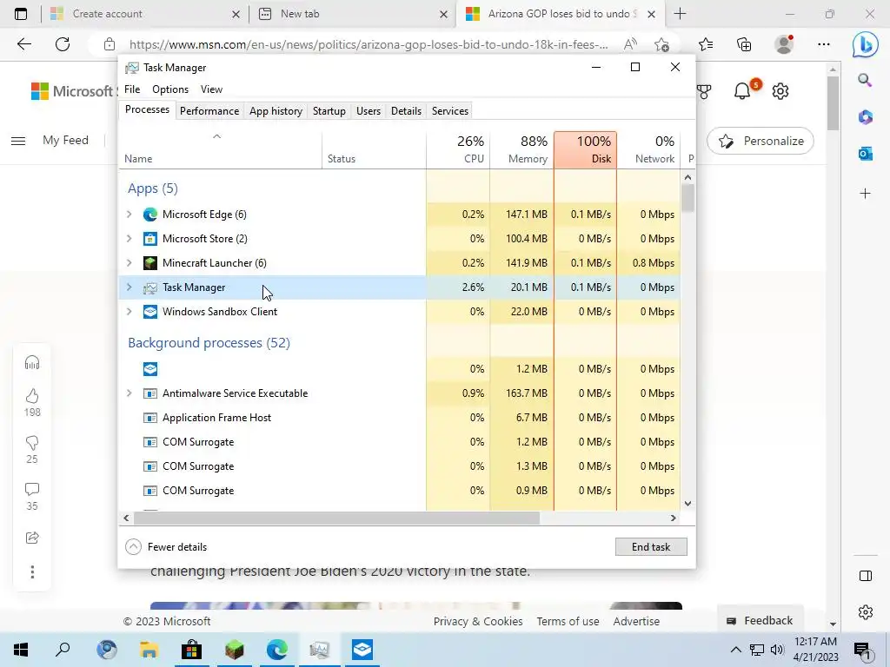
Task: Open Edge favorites star list icon
Action: pyautogui.click(x=706, y=44)
